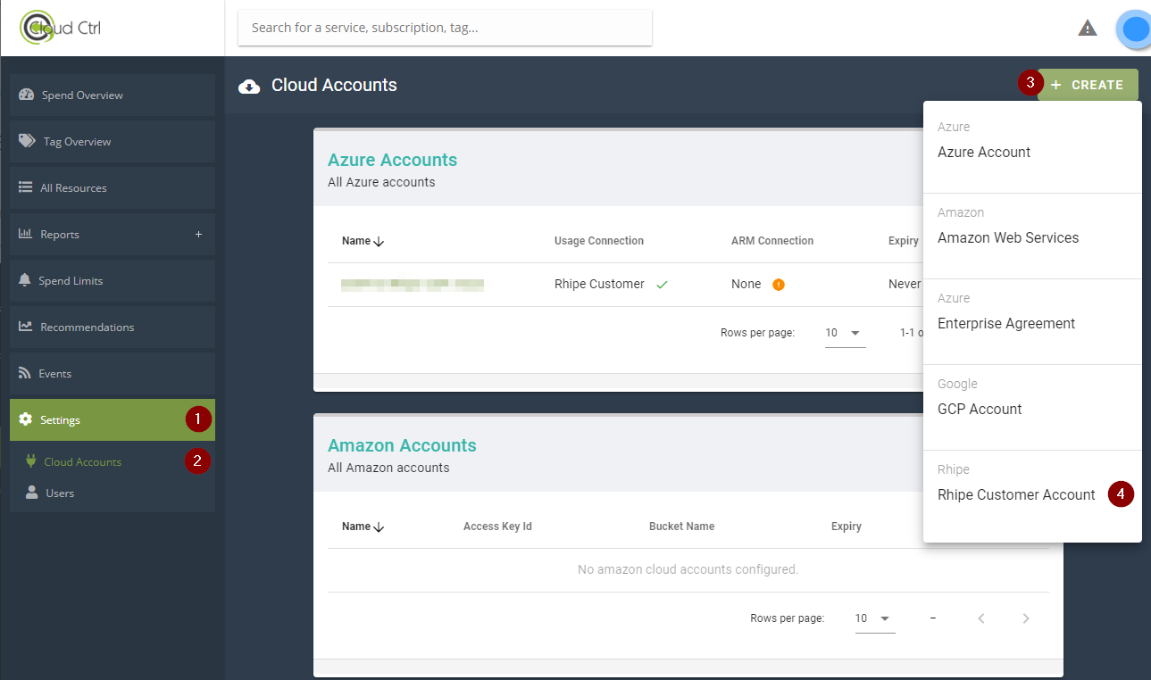The height and width of the screenshot is (680, 1151).
Task: Select Rhipe Customer Account from menu
Action: pos(1016,495)
